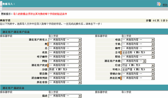Change the 年收入 dropdown showing 企业产值 (第2列)
Image resolution: width=168 pixels, height=98 pixels.
pyautogui.click(x=138, y=70)
